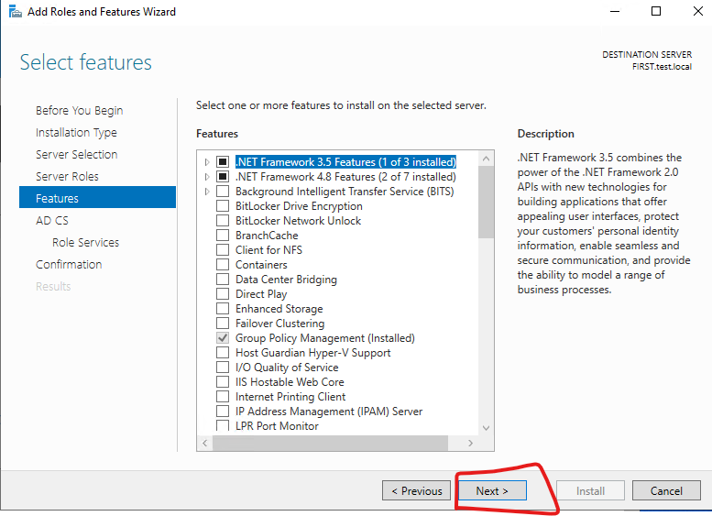This screenshot has height=516, width=712.
Task: Tick the Containers checkbox
Action: pyautogui.click(x=223, y=264)
